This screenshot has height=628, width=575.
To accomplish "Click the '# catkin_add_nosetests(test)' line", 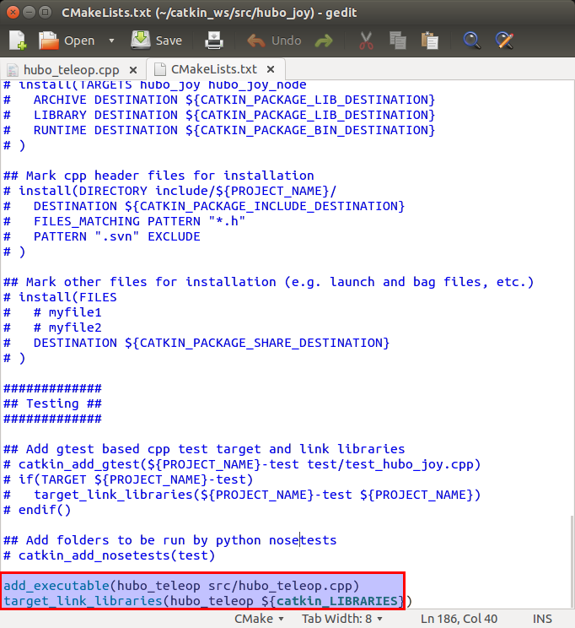I will coord(110,555).
